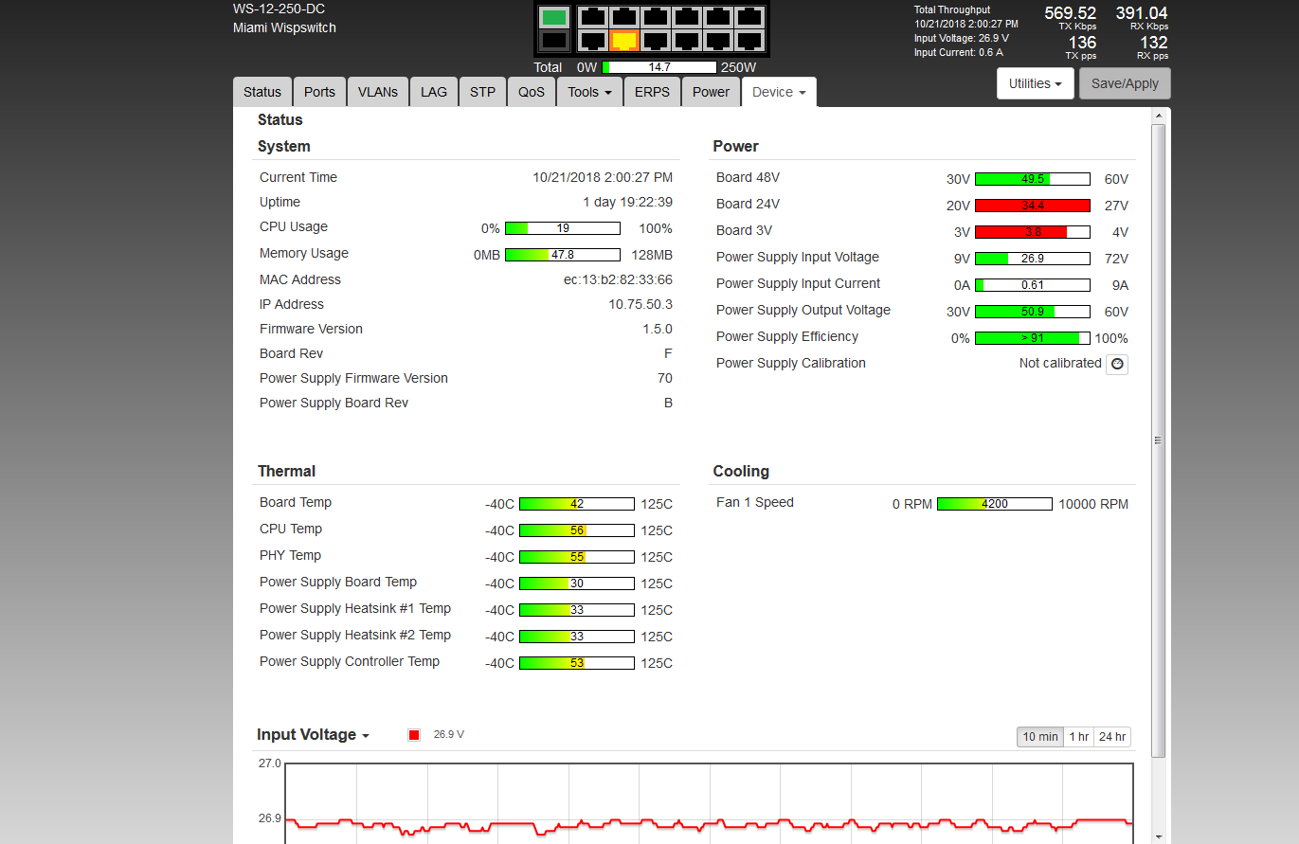Click the top-right Ethernet port icon
1299x844 pixels.
pos(749,16)
